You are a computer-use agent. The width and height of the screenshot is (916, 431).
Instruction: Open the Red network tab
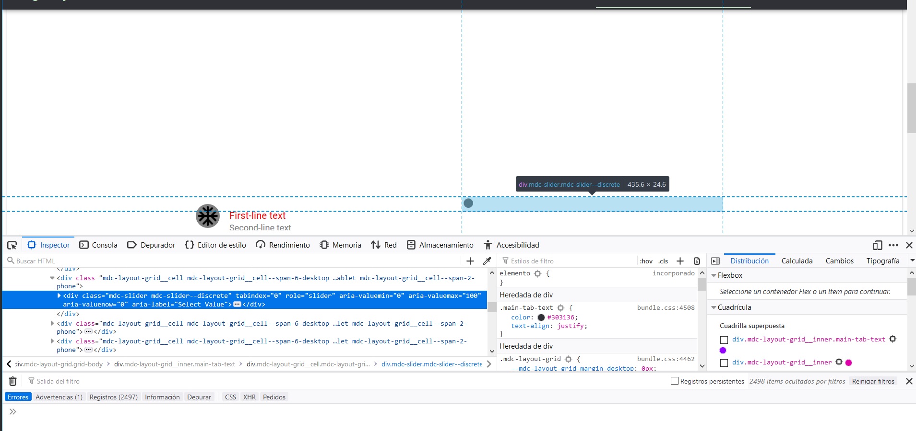pos(384,245)
